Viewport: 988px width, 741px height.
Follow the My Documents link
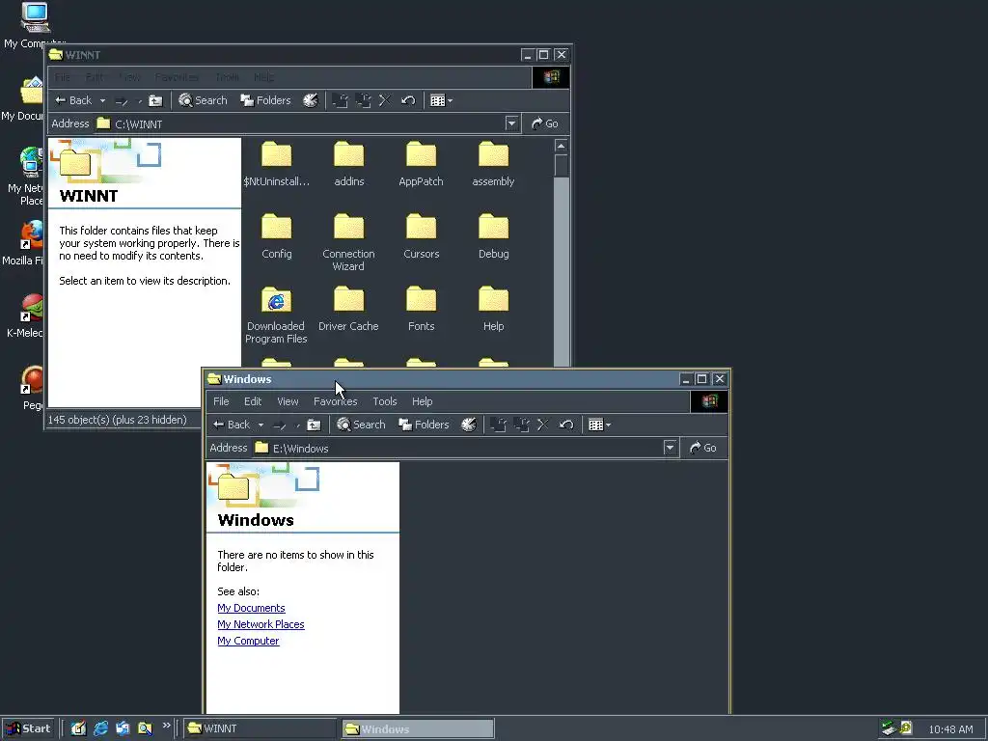pos(252,608)
